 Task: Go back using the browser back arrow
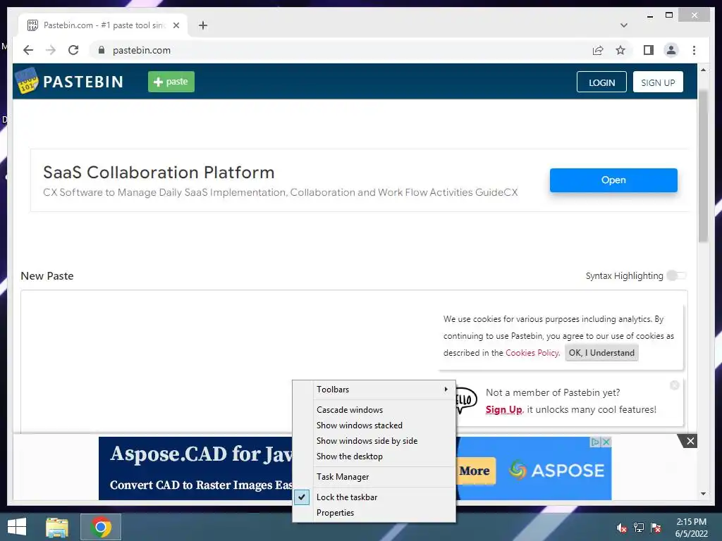tap(28, 50)
